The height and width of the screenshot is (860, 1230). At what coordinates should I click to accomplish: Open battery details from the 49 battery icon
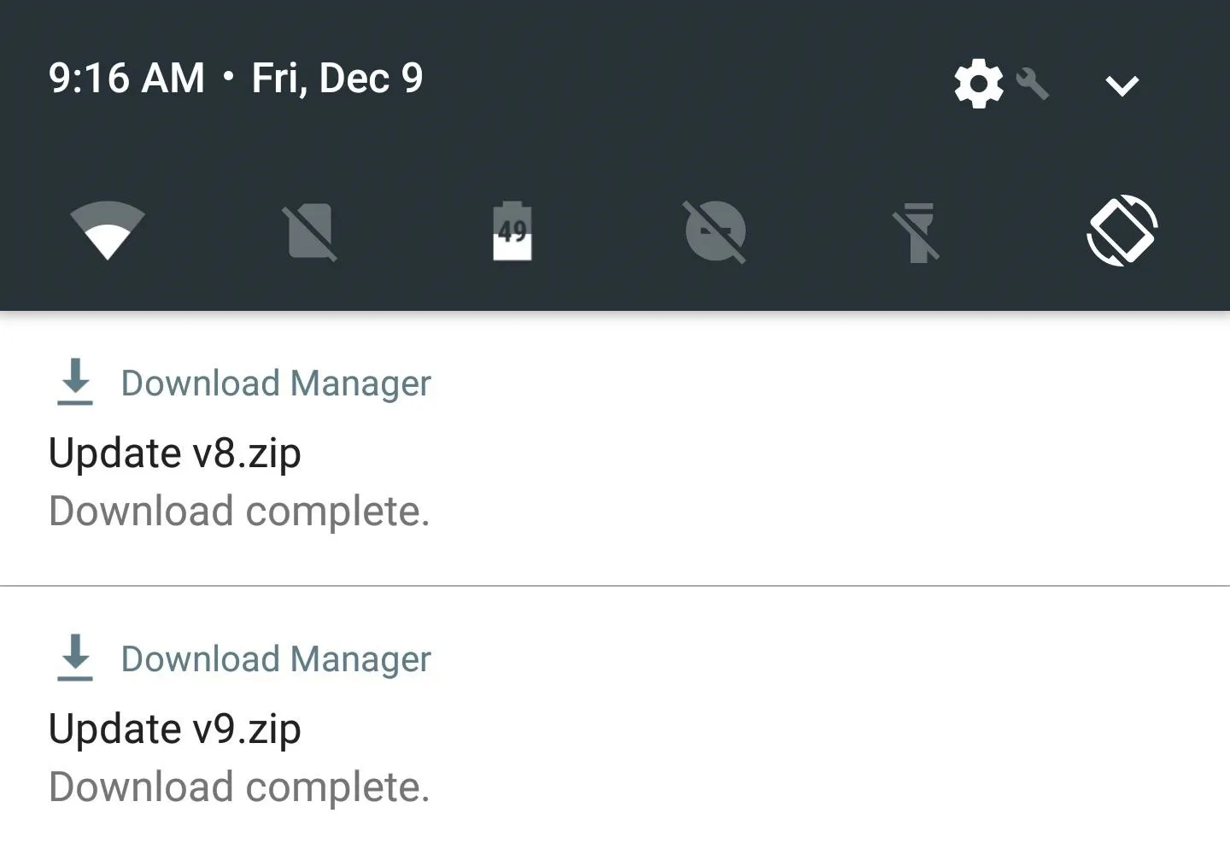pos(512,231)
